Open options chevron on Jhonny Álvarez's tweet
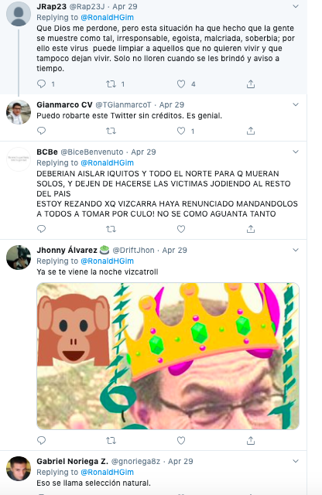 [x=296, y=250]
